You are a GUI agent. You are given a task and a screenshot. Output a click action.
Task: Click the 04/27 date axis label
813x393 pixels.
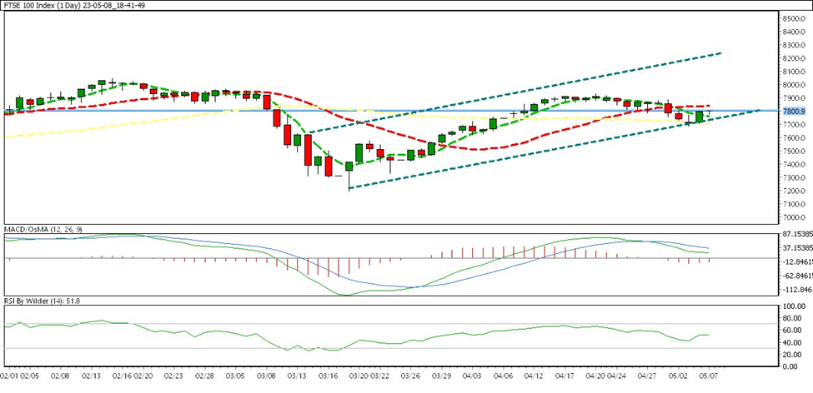646,375
